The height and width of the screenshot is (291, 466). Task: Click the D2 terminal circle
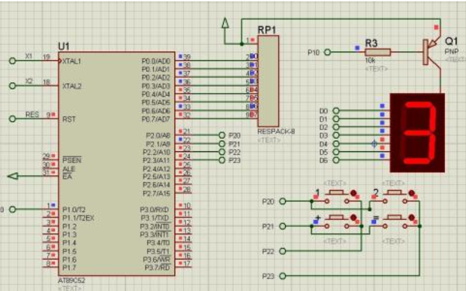tap(336, 127)
